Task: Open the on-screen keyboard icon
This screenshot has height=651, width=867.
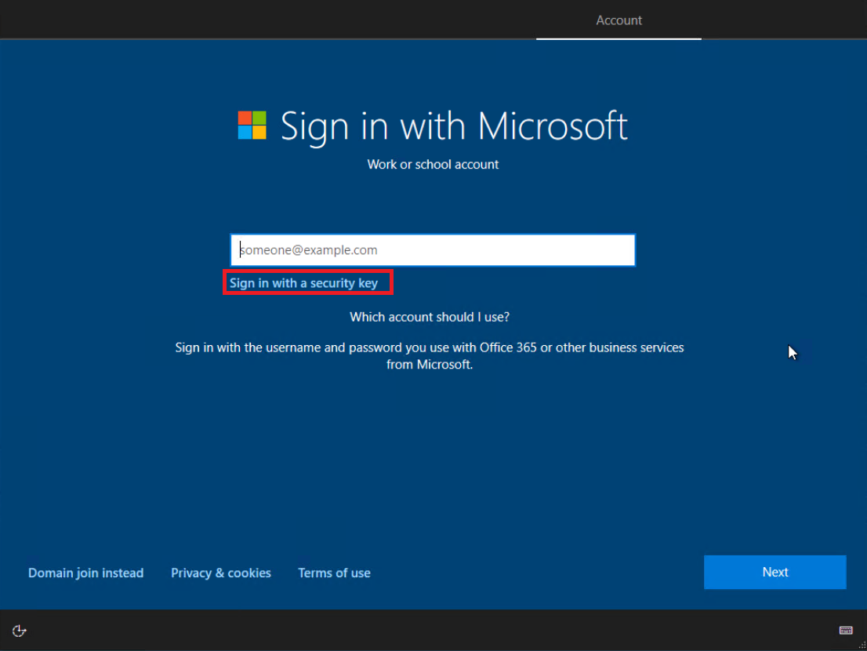Action: coord(846,631)
